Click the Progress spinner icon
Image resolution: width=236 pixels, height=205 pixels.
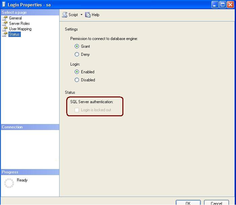[x=9, y=183]
